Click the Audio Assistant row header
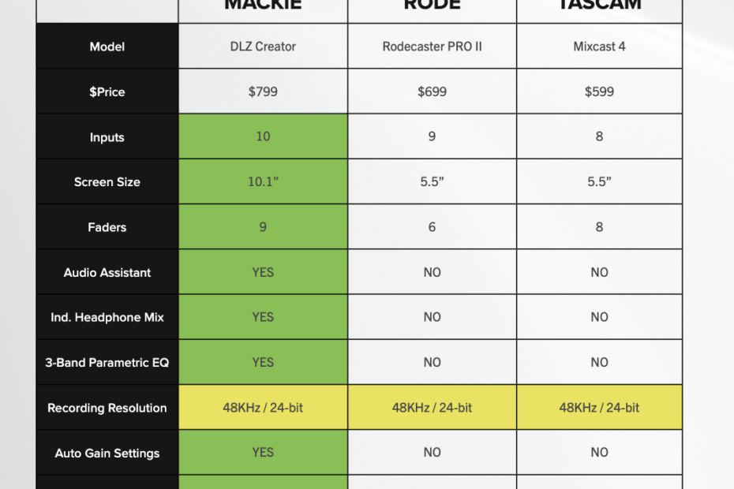734x489 pixels. (107, 272)
